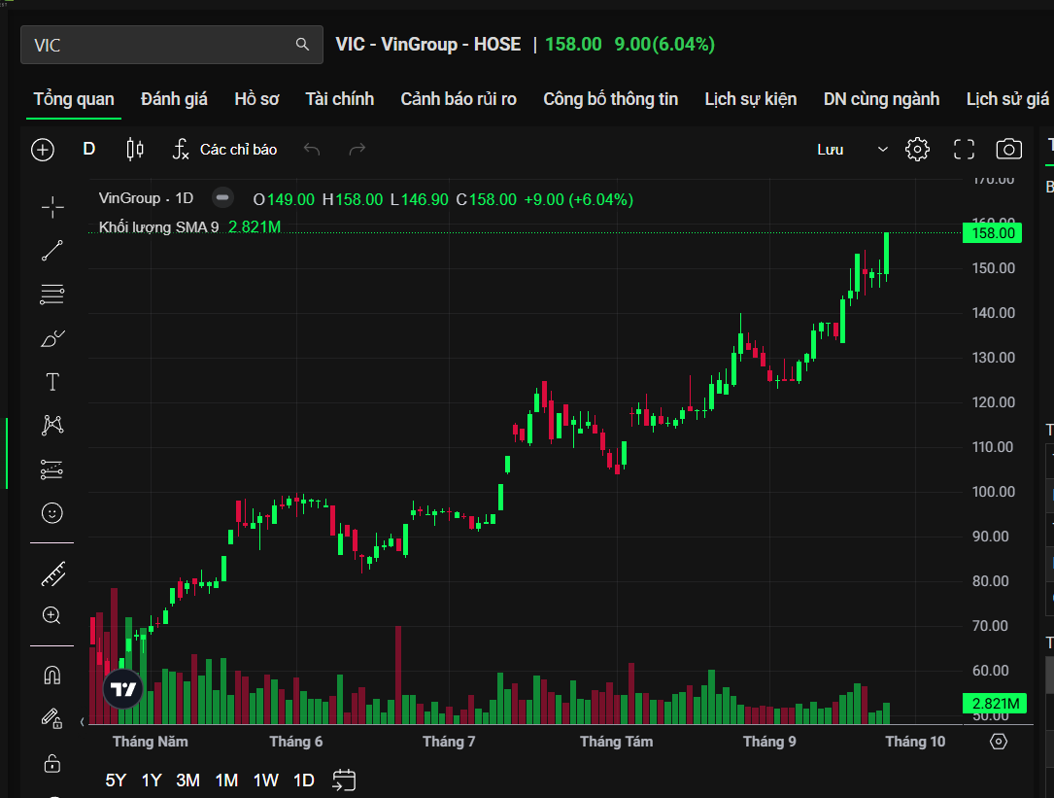Open the Hồ sơ tab
The width and height of the screenshot is (1054, 798).
coord(256,99)
